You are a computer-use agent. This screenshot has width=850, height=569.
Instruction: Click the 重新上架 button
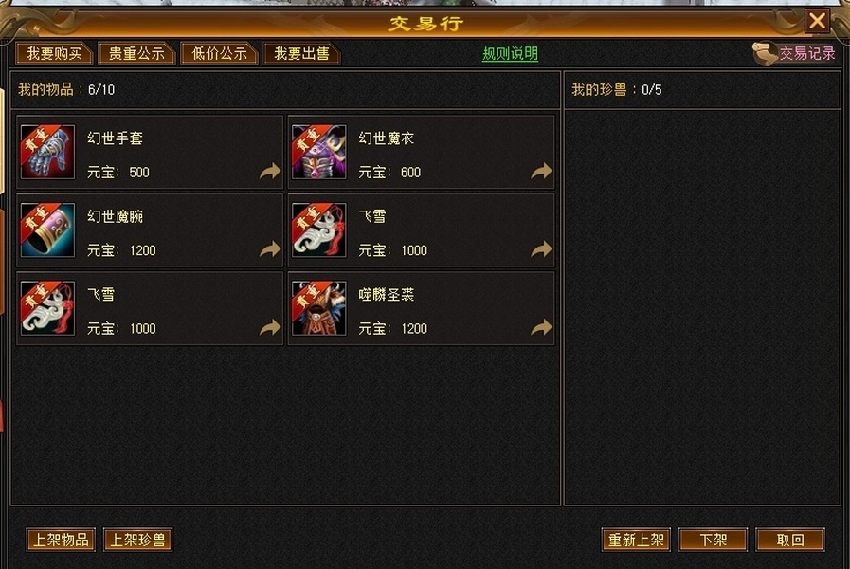(636, 540)
